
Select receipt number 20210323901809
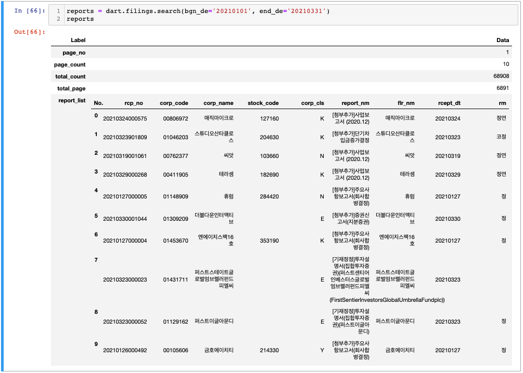click(125, 137)
